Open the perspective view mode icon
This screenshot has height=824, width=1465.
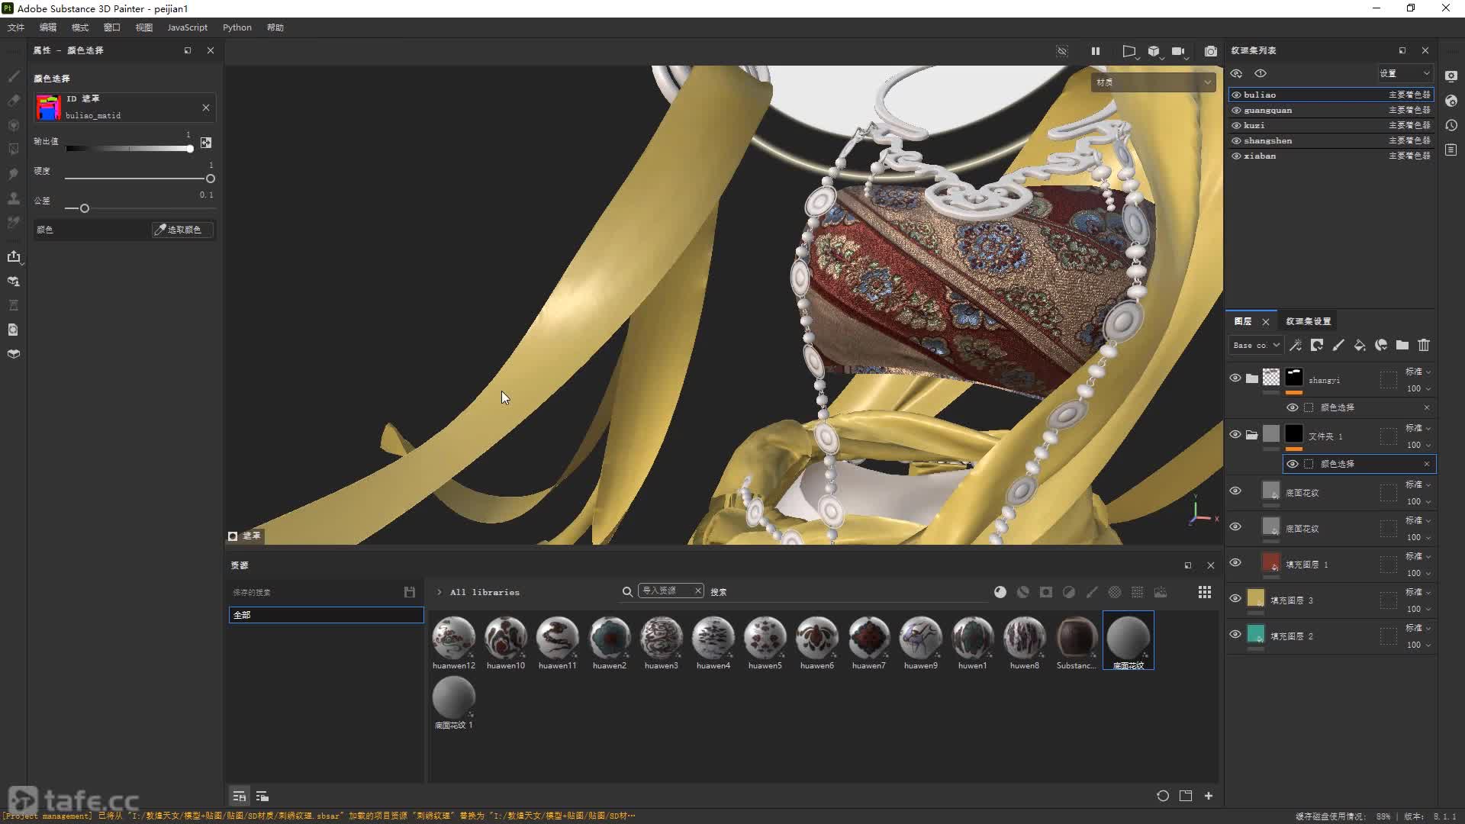1129,51
